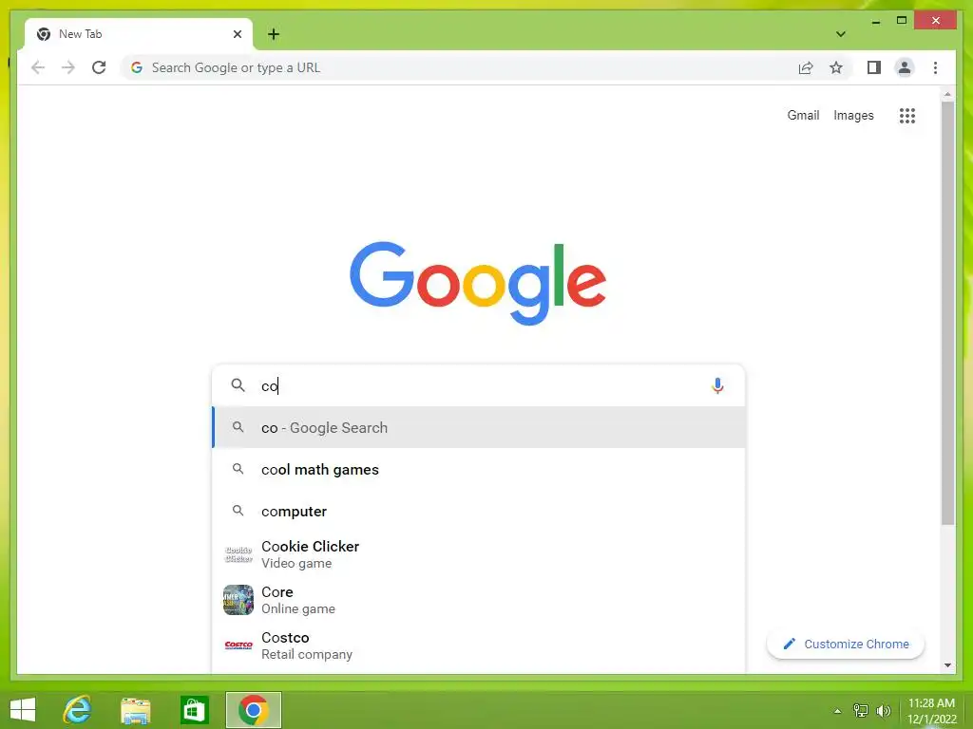Open the Gmail link
Image resolution: width=973 pixels, height=729 pixels.
(x=803, y=115)
